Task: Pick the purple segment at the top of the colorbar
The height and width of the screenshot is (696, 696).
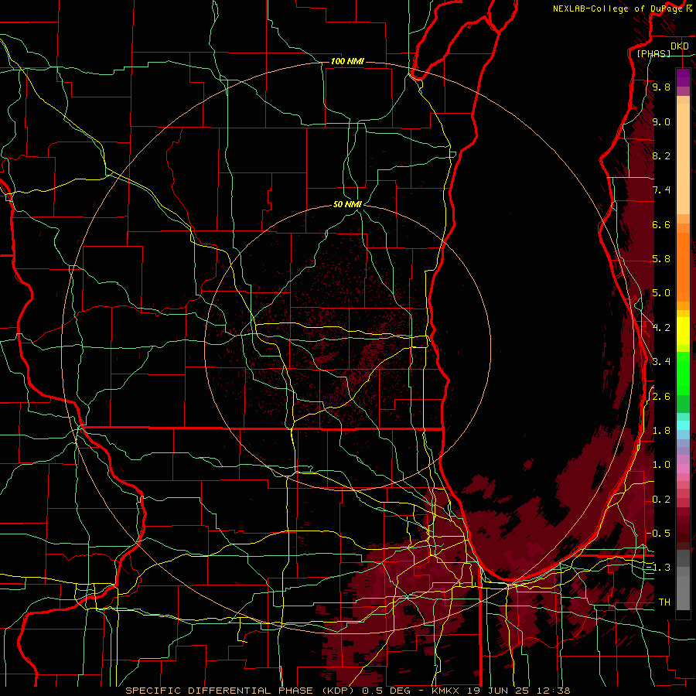Action: 683,77
